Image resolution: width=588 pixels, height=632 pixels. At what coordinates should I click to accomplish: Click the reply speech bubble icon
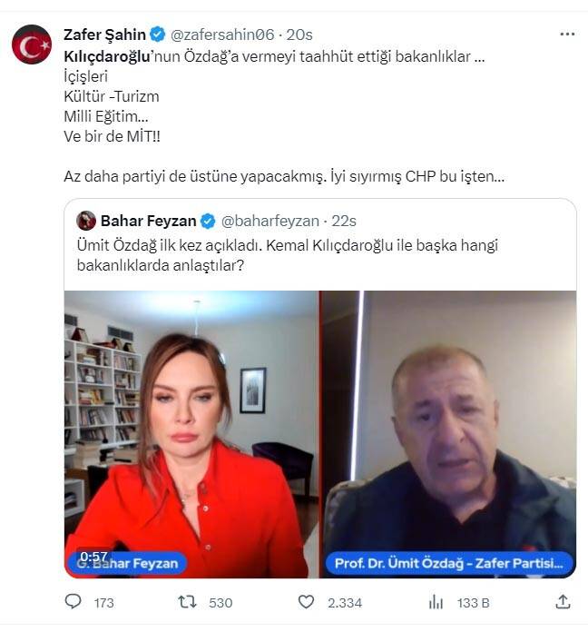pyautogui.click(x=73, y=601)
